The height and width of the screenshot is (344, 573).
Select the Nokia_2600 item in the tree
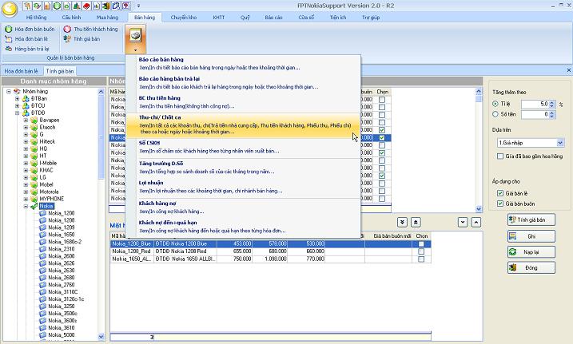click(x=61, y=256)
